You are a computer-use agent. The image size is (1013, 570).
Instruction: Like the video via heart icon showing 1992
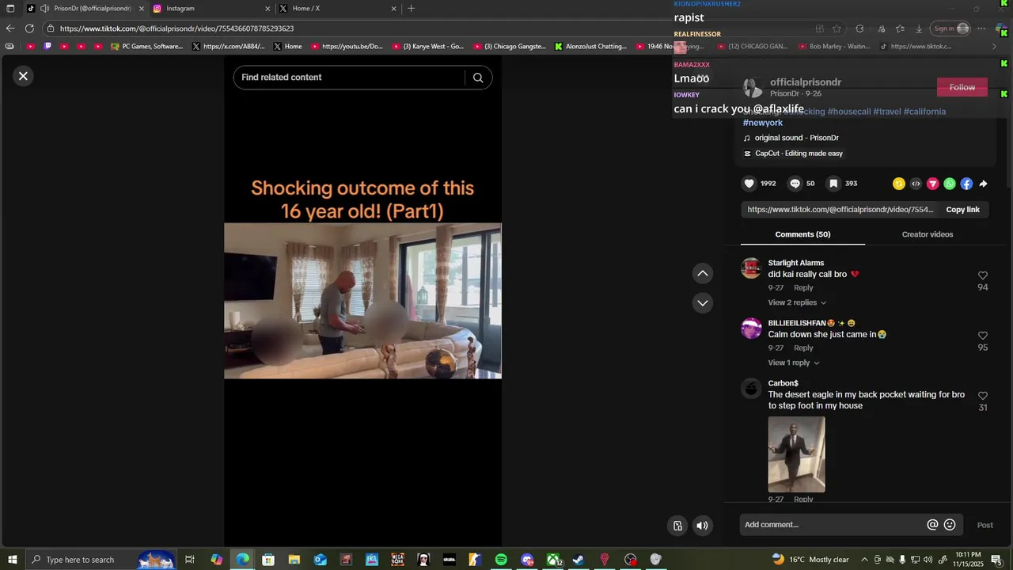pyautogui.click(x=749, y=184)
